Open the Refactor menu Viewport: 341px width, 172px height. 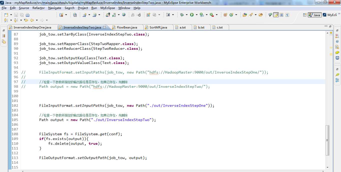(x=39, y=8)
